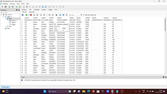
Task: Open the Structure menu
Action: (12, 4)
